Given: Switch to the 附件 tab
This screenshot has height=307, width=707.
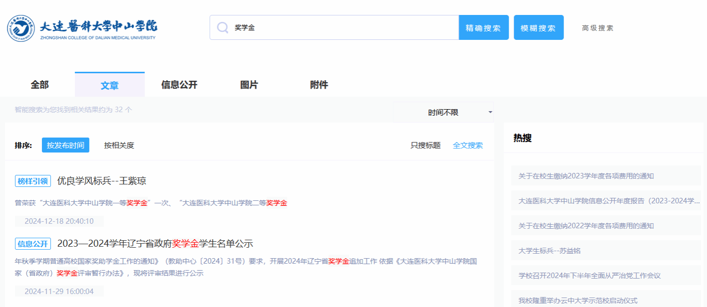Looking at the screenshot, I should (319, 85).
